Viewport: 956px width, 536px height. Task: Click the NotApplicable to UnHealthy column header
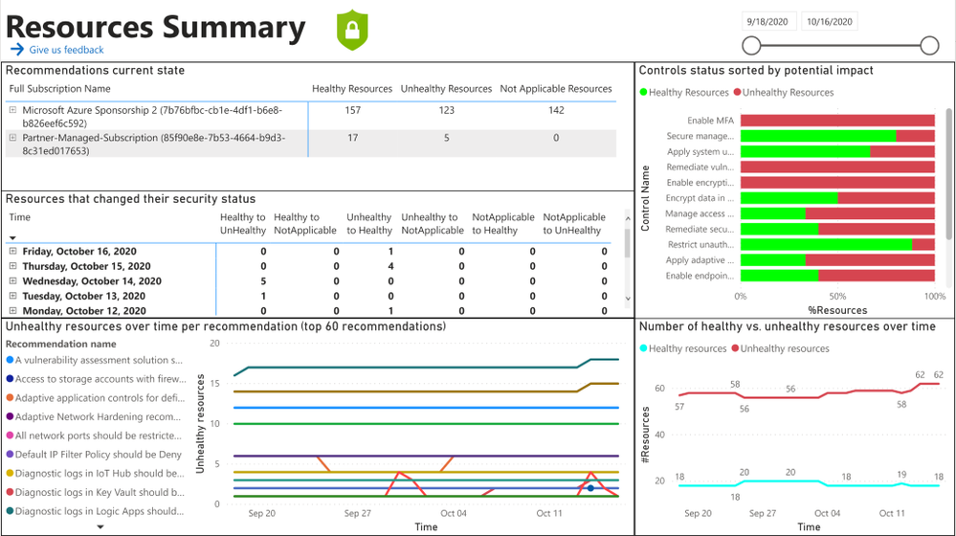tap(574, 224)
